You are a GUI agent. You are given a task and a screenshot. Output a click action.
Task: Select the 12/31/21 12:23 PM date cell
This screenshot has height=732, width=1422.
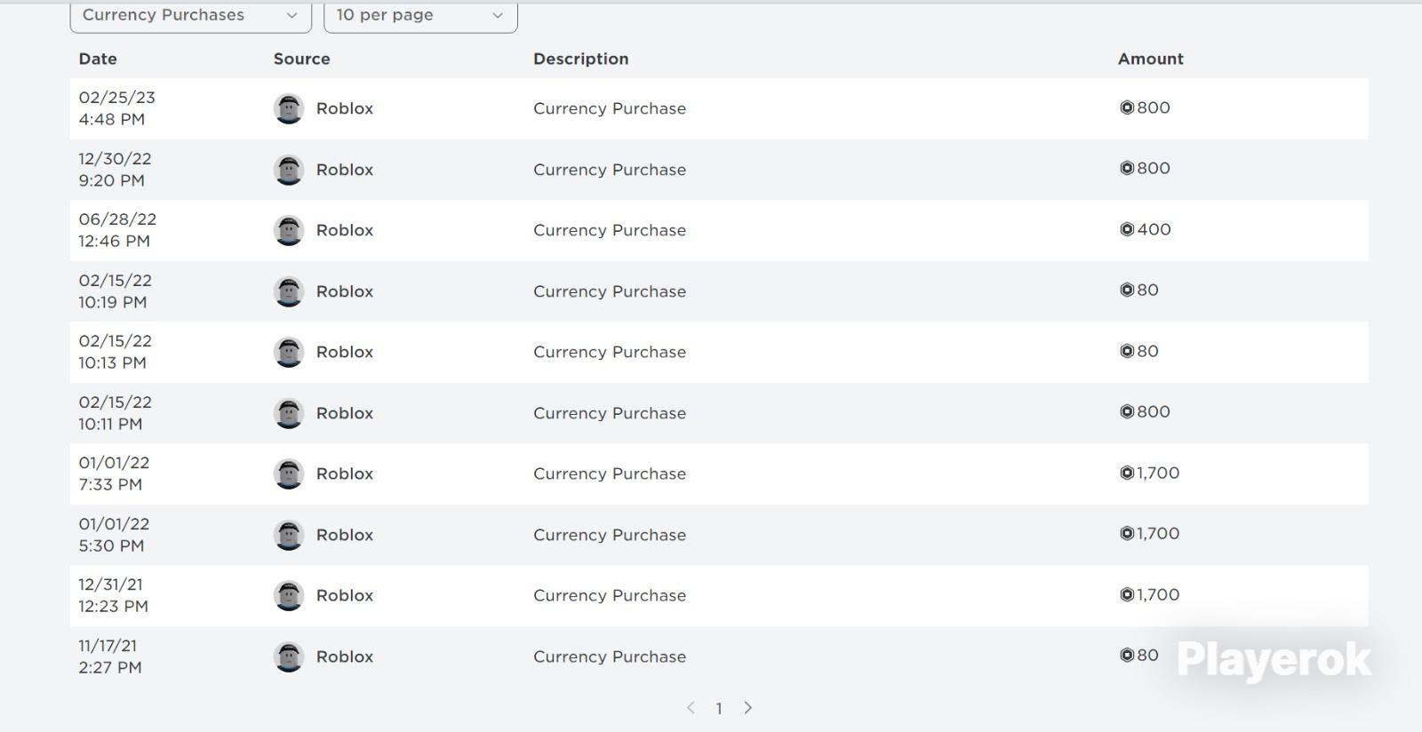(113, 595)
